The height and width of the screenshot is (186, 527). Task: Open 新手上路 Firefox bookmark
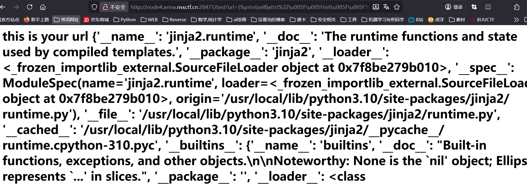click(36, 19)
